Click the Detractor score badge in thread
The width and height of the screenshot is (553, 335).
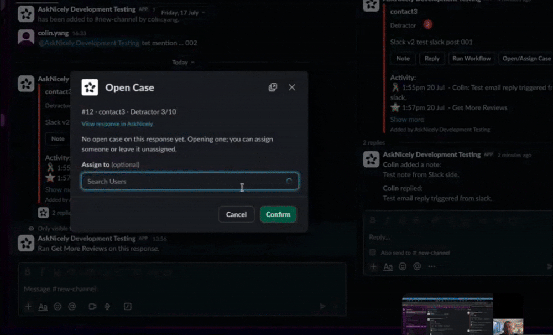[x=427, y=25]
